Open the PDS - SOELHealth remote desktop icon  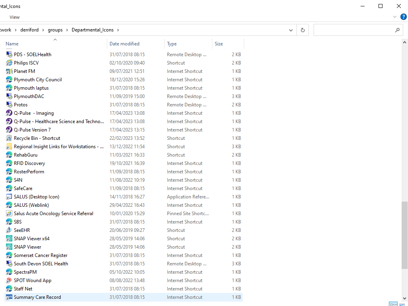(9, 54)
